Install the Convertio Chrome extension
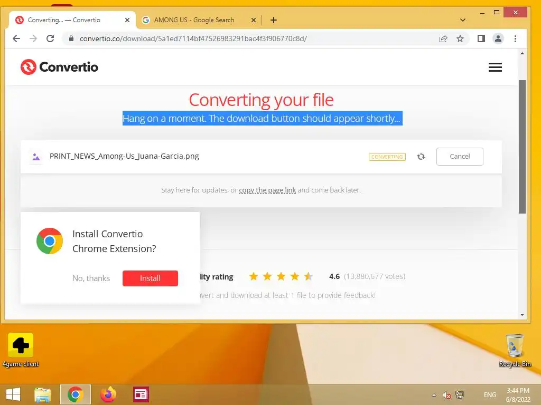 pos(150,278)
